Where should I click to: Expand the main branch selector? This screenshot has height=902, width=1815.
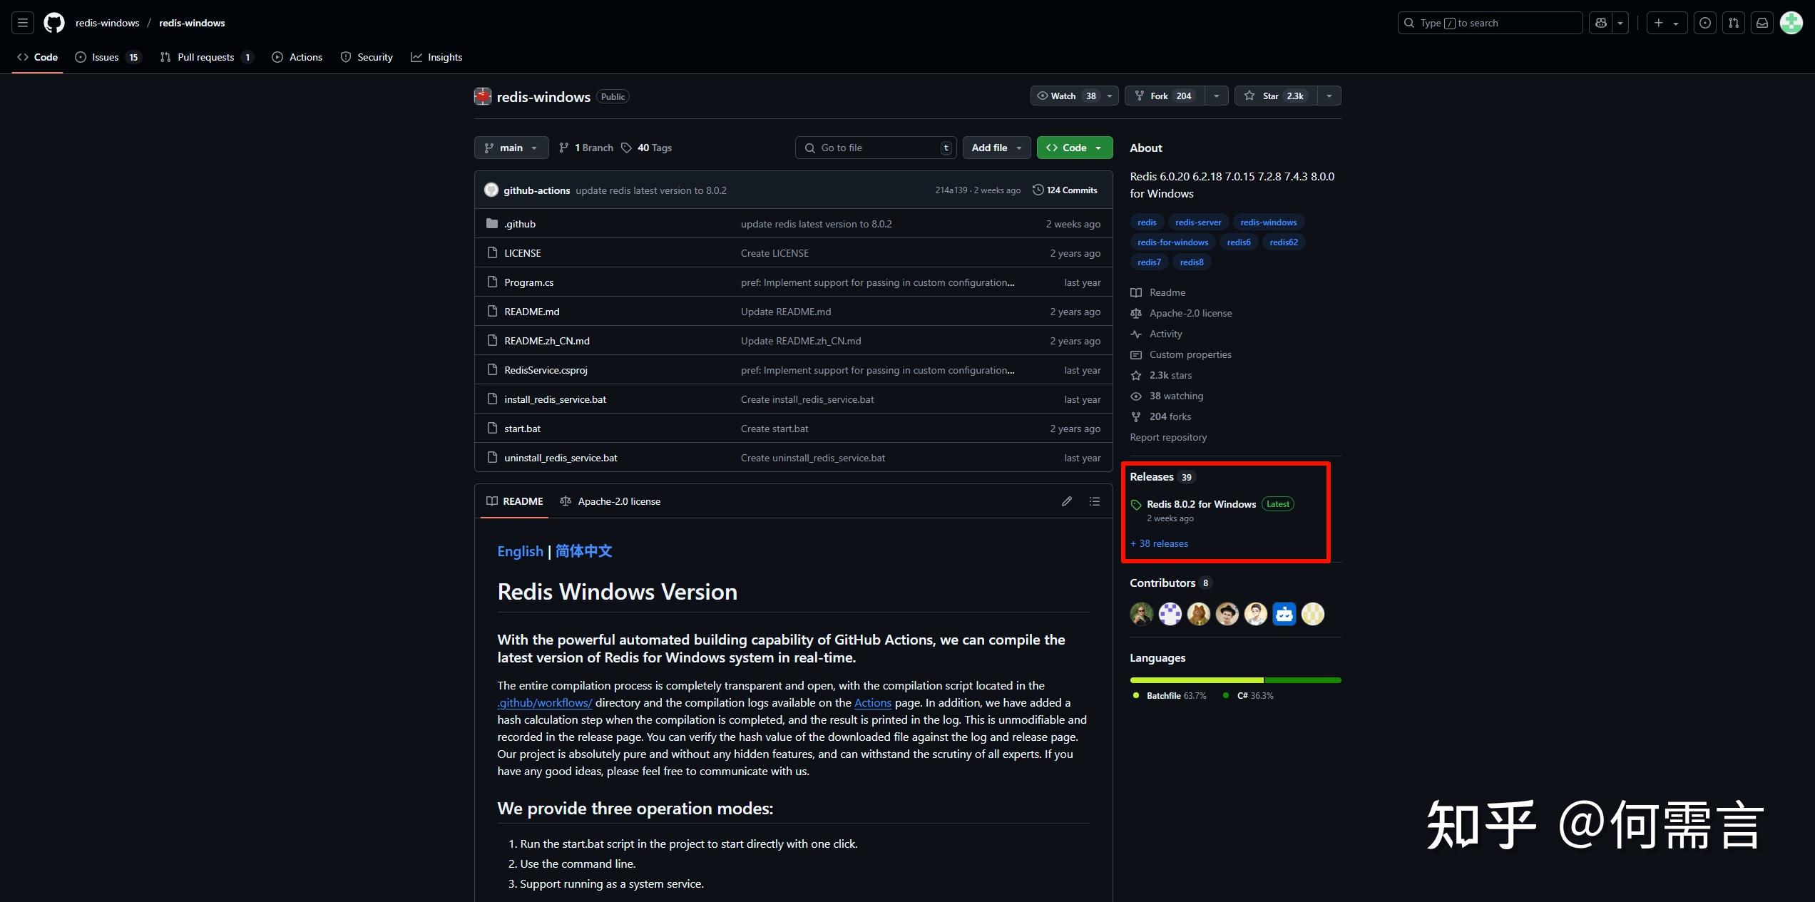[511, 148]
